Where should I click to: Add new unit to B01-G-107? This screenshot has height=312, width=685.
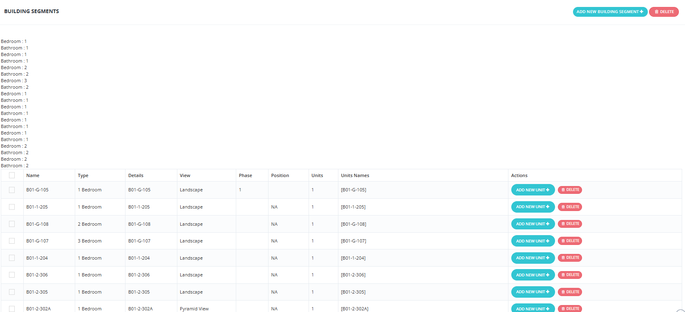tap(533, 241)
